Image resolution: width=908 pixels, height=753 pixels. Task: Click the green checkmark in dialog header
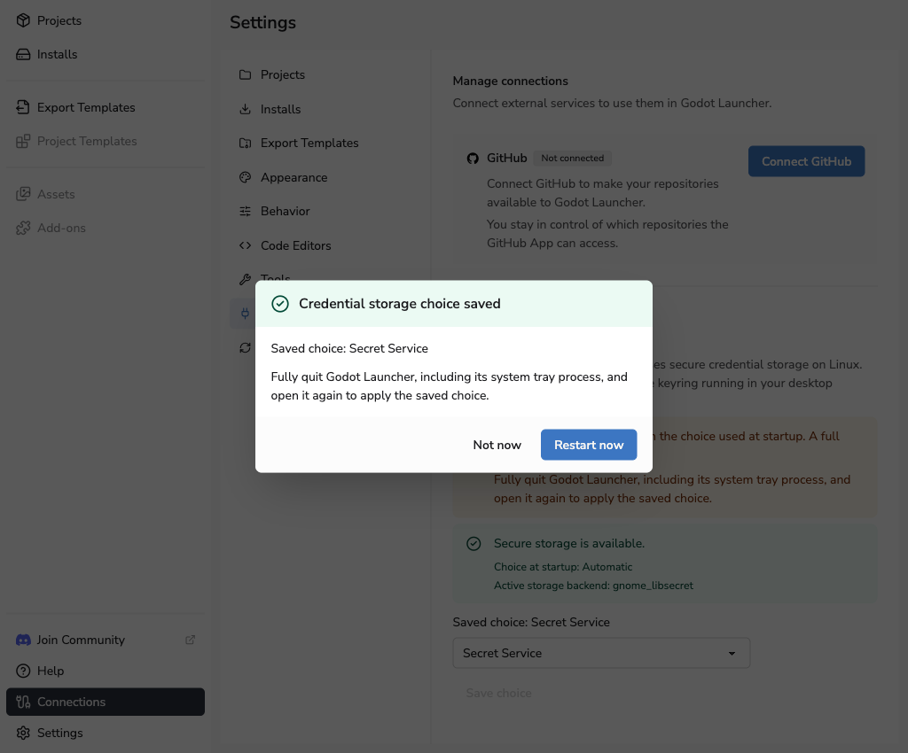coord(279,304)
